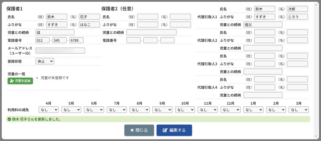Viewport: 321px width, 141px height.
Task: Expand the 3月 fee reduction dropdown
Action: (299, 110)
